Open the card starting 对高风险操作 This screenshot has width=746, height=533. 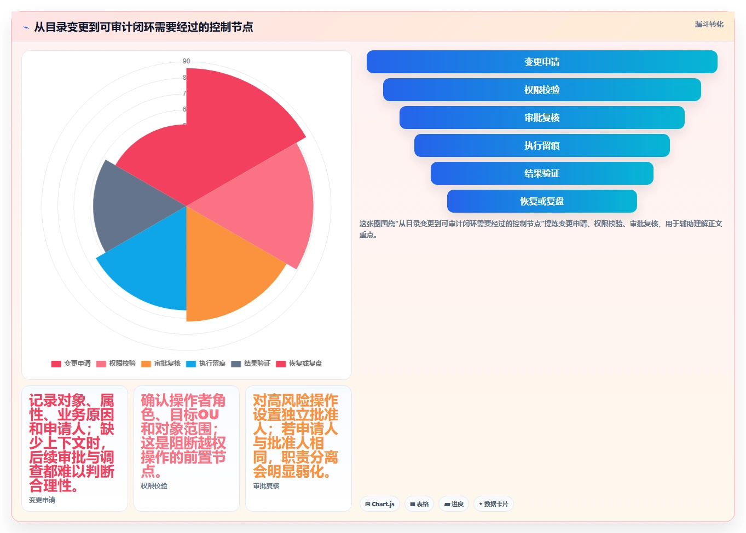point(298,448)
